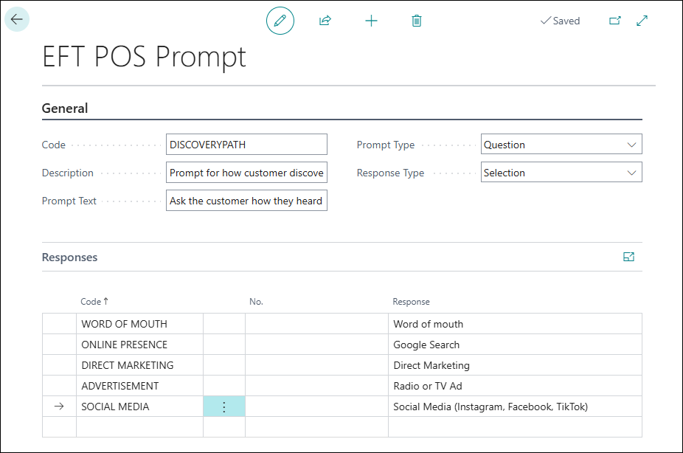Viewport: 683px width, 453px height.
Task: Click the No. cell in WORD OF MOUTH row
Action: (316, 324)
